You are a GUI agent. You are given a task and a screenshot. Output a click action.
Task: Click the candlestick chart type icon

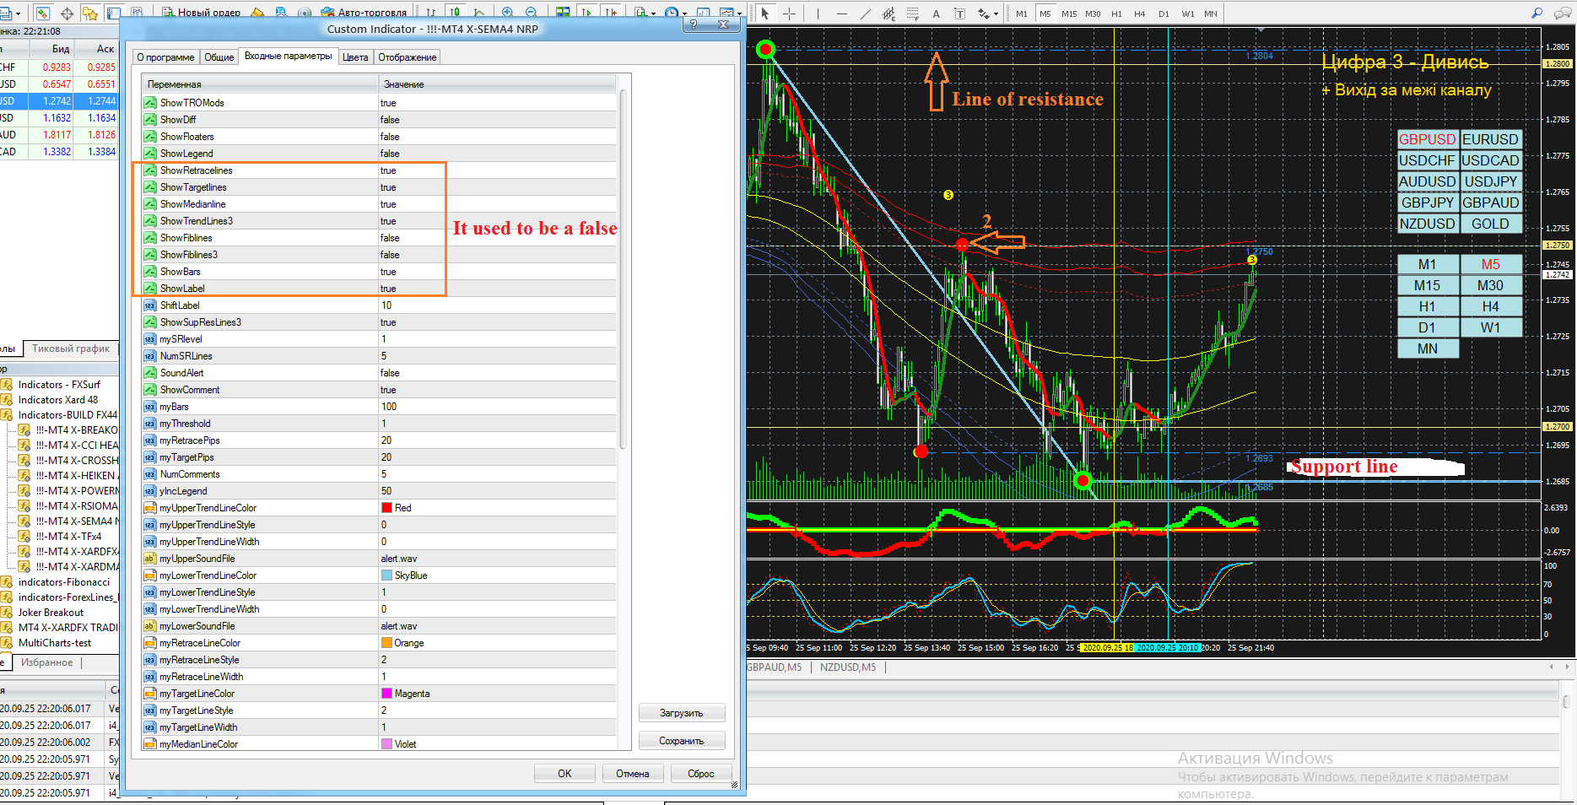click(x=456, y=13)
